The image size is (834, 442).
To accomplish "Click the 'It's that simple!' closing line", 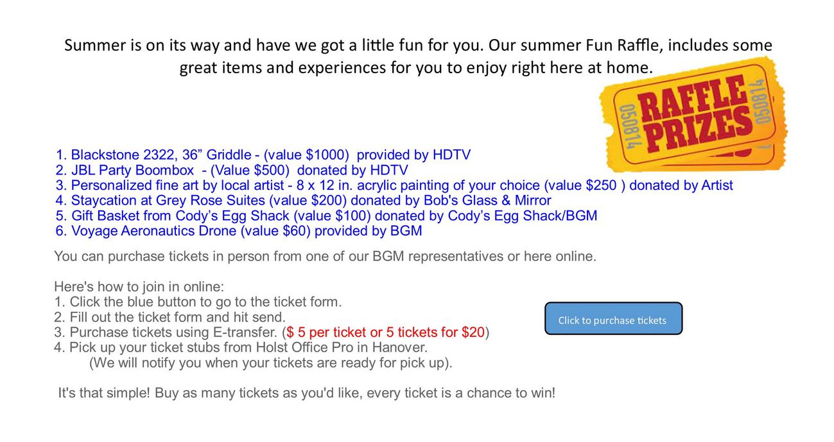I will pos(306,393).
